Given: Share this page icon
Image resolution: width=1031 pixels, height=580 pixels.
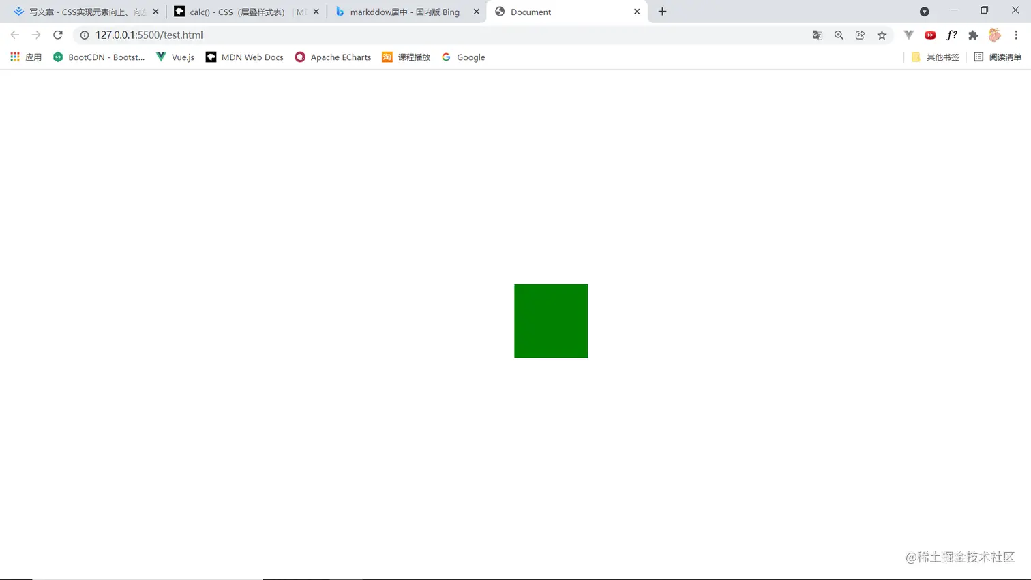Looking at the screenshot, I should tap(861, 35).
